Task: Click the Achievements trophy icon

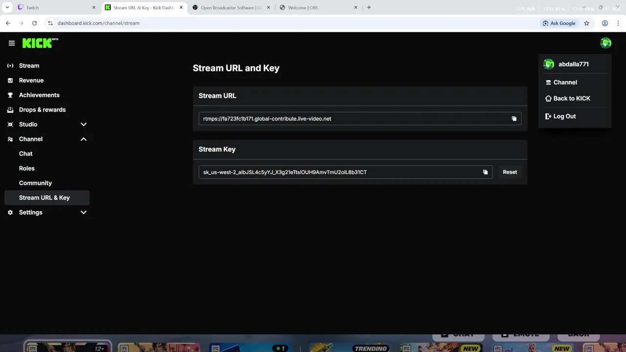Action: [x=10, y=95]
